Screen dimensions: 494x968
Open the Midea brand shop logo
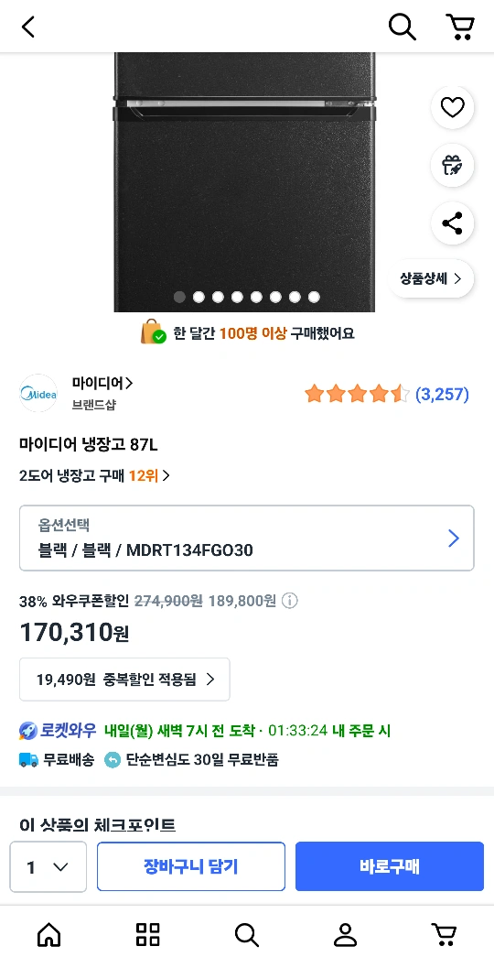point(38,393)
